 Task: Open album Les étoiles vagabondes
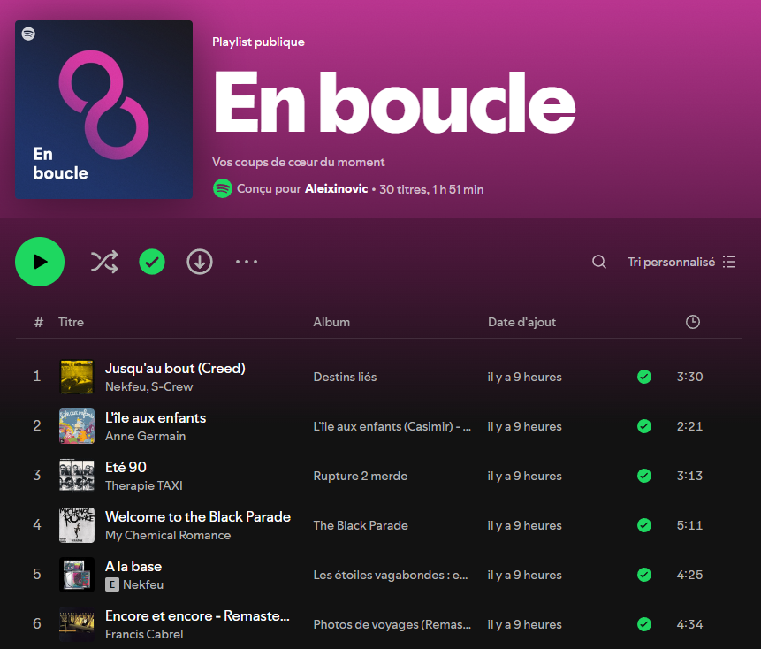pos(391,576)
